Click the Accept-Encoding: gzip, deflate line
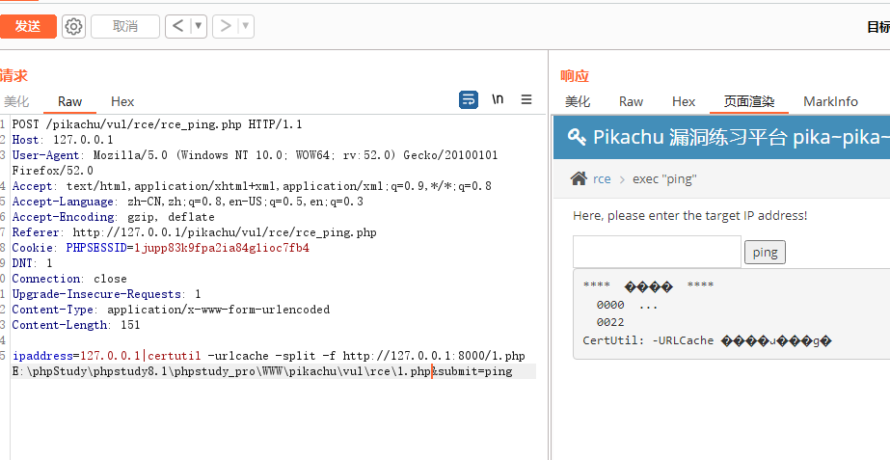 tap(114, 217)
